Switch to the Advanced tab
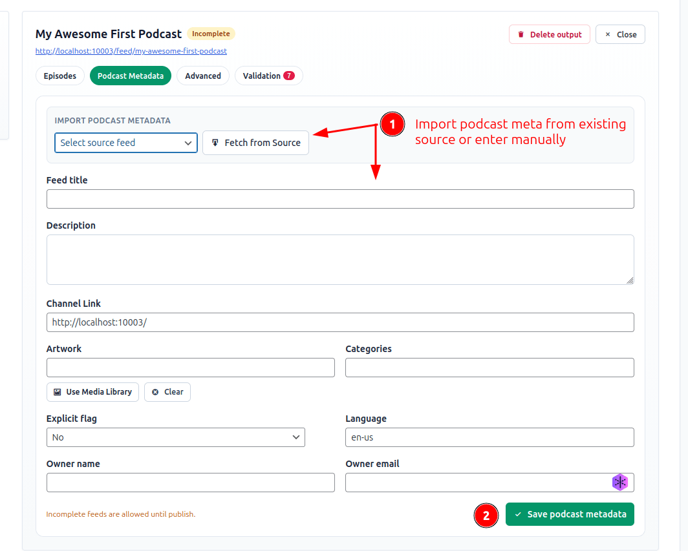Screen dimensions: 688x551 point(203,75)
